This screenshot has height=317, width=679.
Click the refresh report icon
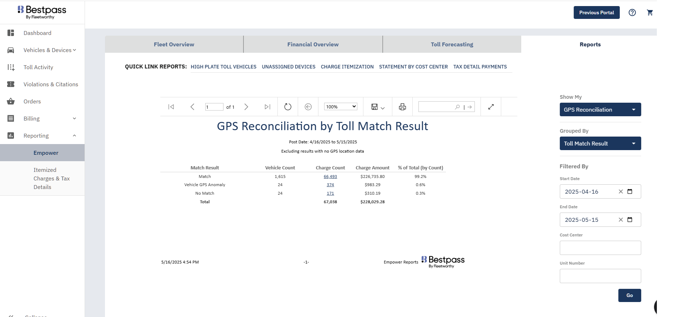(288, 107)
